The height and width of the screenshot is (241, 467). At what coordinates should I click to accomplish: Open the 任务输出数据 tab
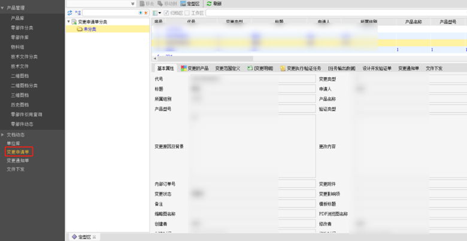point(342,68)
